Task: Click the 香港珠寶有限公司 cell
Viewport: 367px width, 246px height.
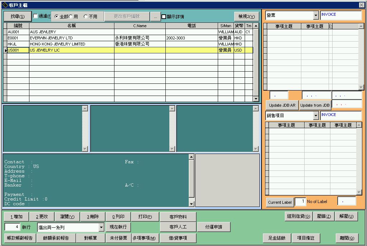Action: 140,44
